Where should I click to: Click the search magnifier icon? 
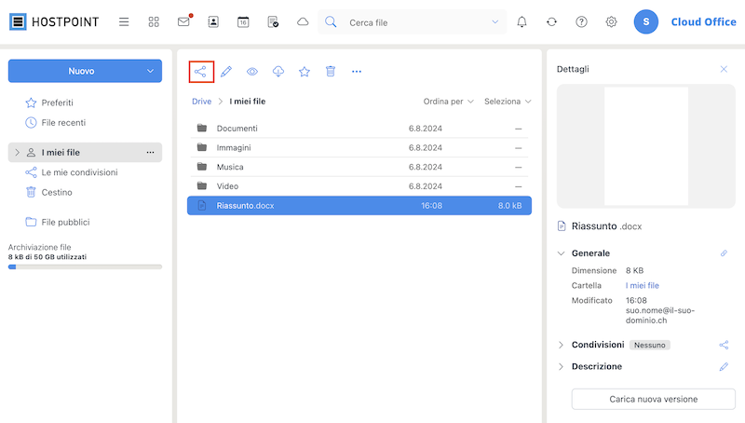pos(331,21)
